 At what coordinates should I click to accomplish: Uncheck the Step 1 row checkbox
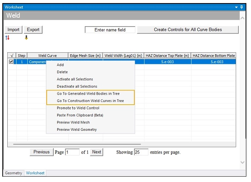[11, 62]
